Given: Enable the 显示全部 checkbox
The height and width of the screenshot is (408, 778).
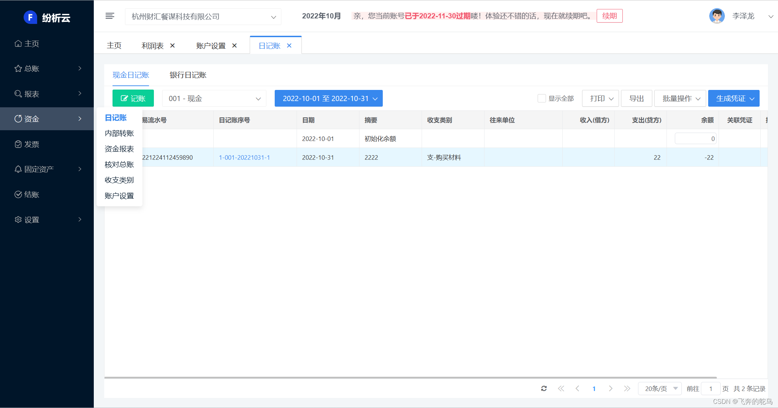Looking at the screenshot, I should point(541,98).
